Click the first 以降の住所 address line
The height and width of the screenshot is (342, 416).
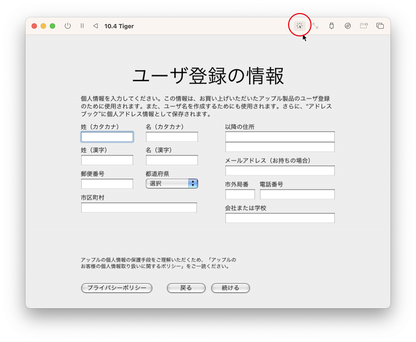pyautogui.click(x=280, y=136)
